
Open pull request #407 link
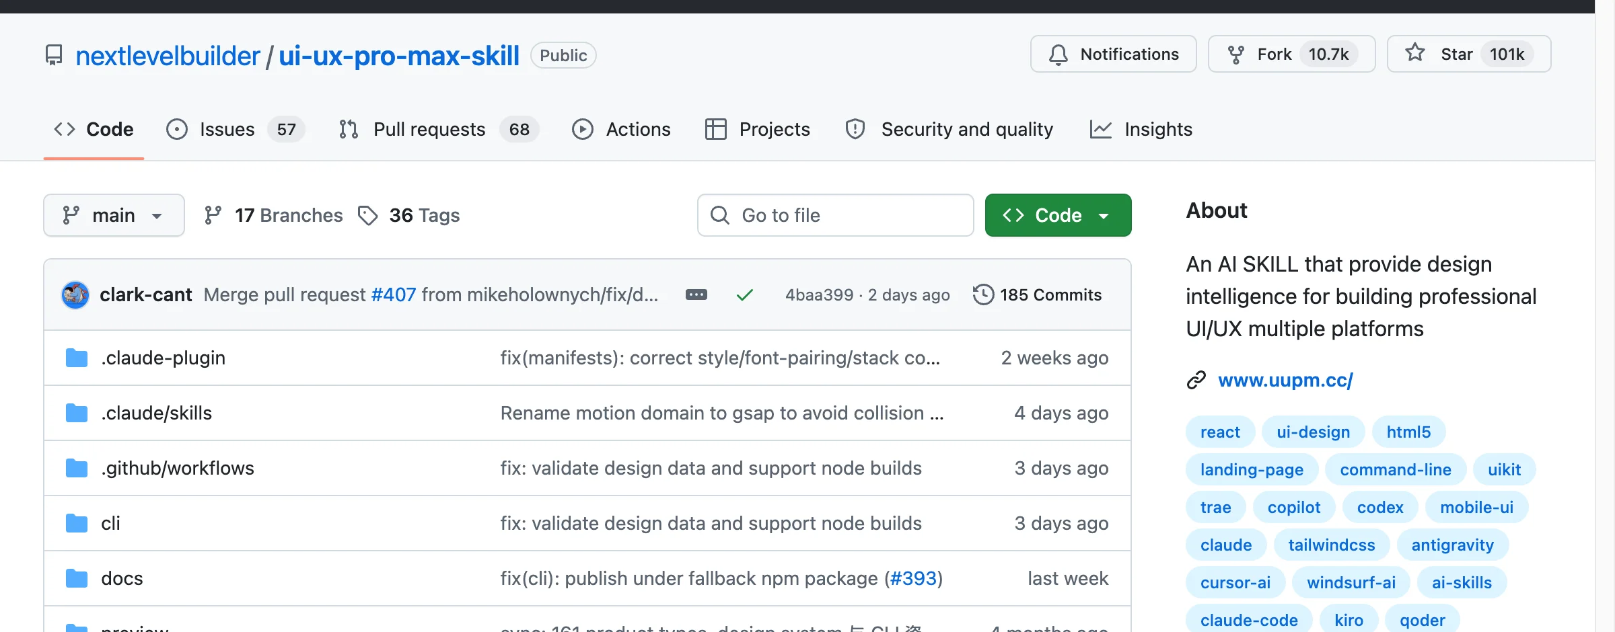coord(394,294)
